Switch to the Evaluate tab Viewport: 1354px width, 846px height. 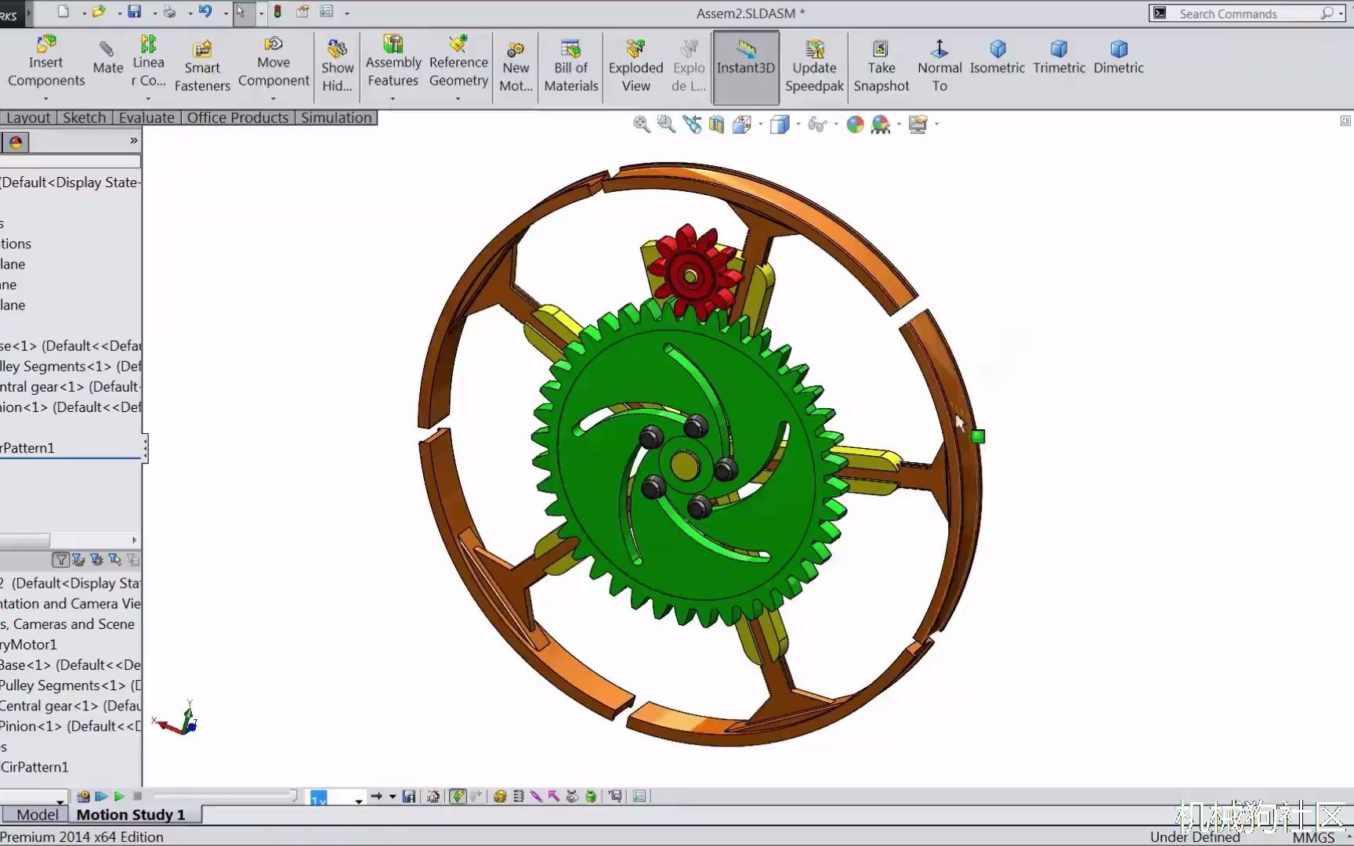(146, 117)
